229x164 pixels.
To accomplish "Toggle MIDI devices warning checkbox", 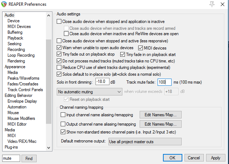I will click(x=140, y=48).
